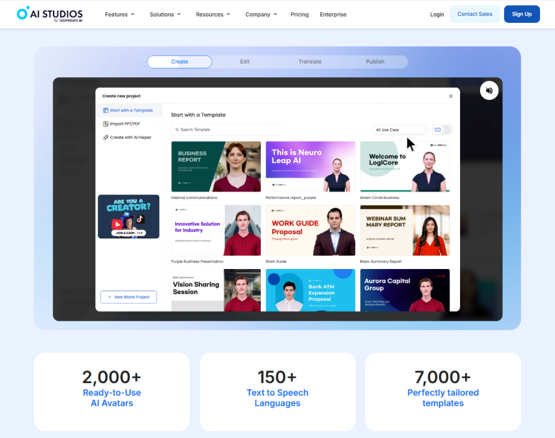Image resolution: width=555 pixels, height=438 pixels.
Task: Click the search magnifier icon in Search Template
Action: click(177, 130)
